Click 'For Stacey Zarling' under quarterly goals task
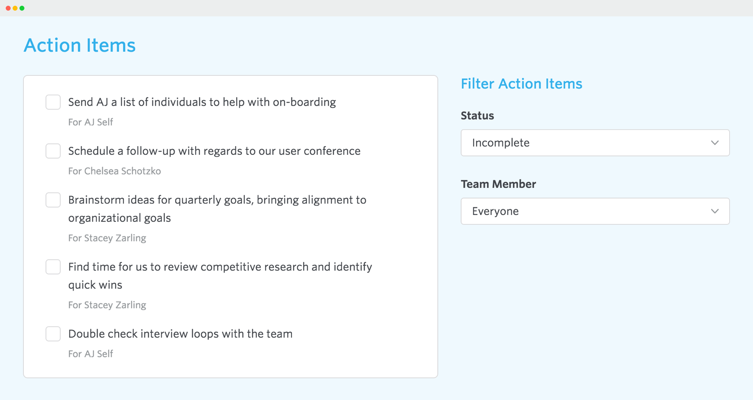The image size is (753, 400). 107,238
